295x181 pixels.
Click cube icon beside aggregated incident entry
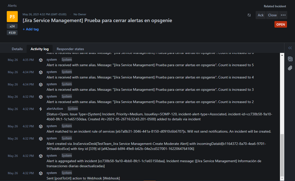(41, 156)
